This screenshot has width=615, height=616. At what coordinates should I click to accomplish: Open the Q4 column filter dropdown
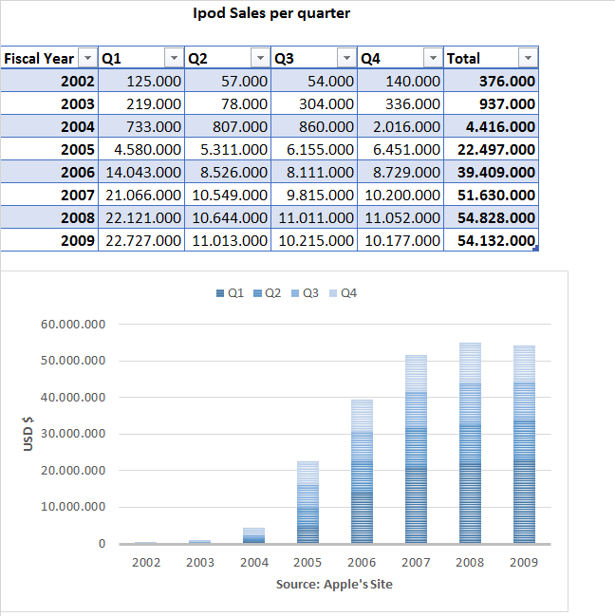pos(432,59)
